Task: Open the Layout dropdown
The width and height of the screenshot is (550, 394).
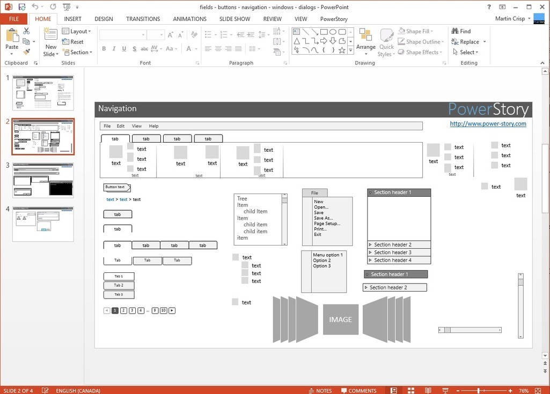Action: (77, 32)
